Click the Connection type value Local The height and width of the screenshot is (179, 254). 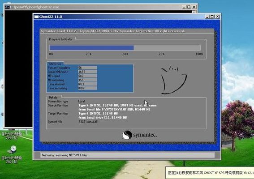coord(82,101)
